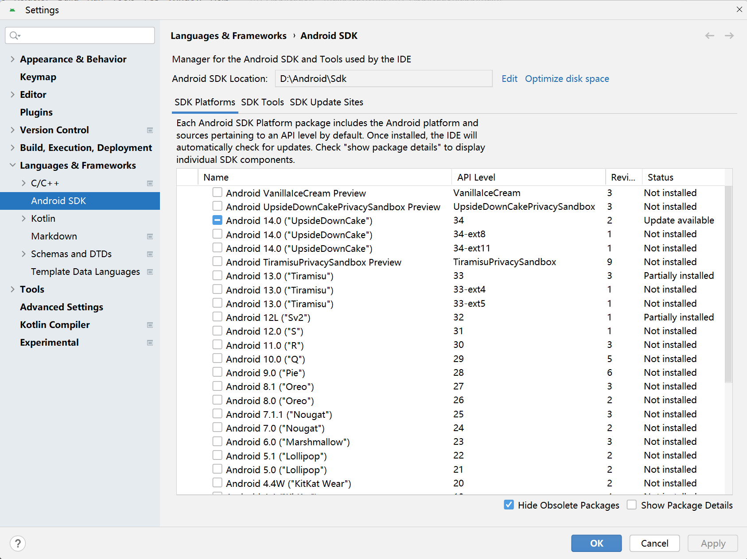Click the back navigation arrow icon
747x559 pixels.
[709, 36]
